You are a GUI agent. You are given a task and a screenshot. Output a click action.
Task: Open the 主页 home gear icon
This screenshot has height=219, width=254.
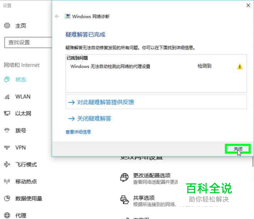(x=7, y=25)
